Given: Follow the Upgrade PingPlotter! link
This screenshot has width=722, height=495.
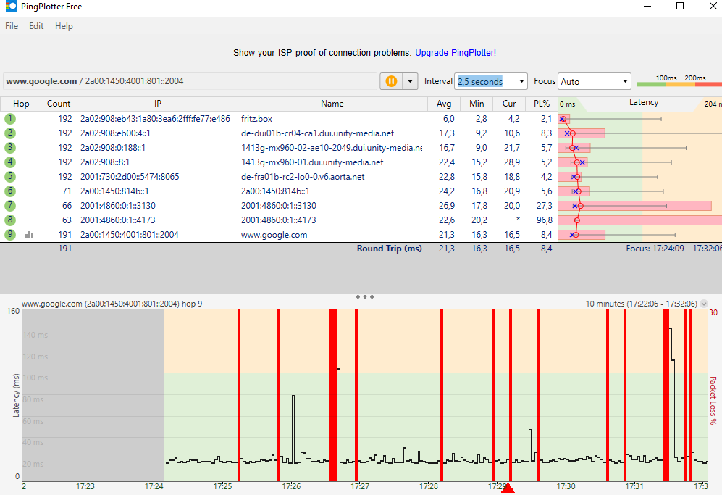Looking at the screenshot, I should pyautogui.click(x=456, y=52).
